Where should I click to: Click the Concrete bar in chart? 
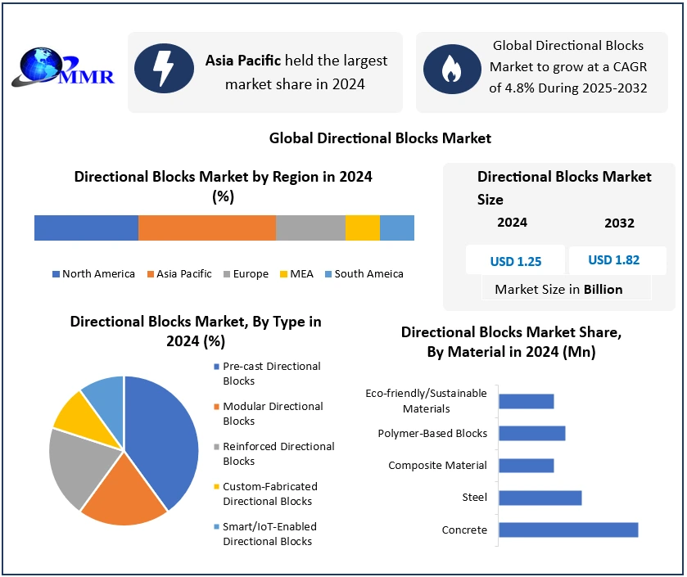pyautogui.click(x=567, y=530)
